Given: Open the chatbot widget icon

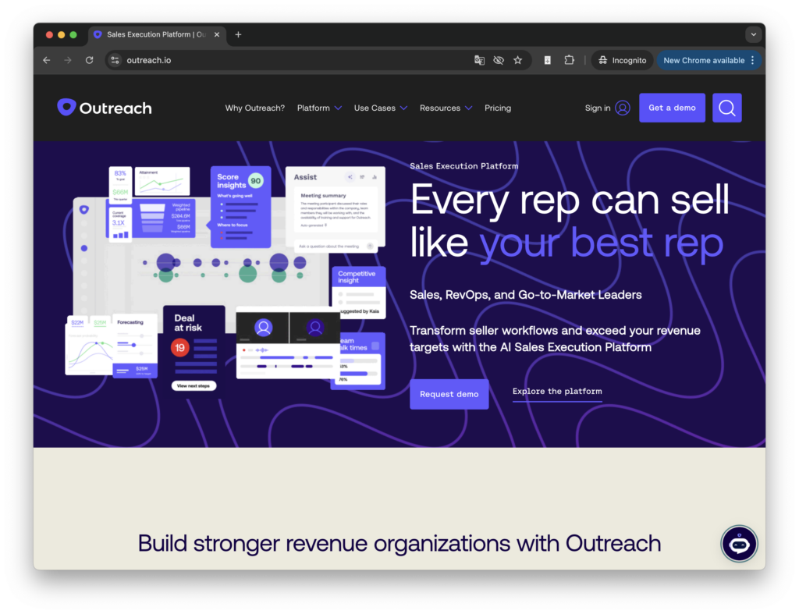Looking at the screenshot, I should pyautogui.click(x=739, y=544).
